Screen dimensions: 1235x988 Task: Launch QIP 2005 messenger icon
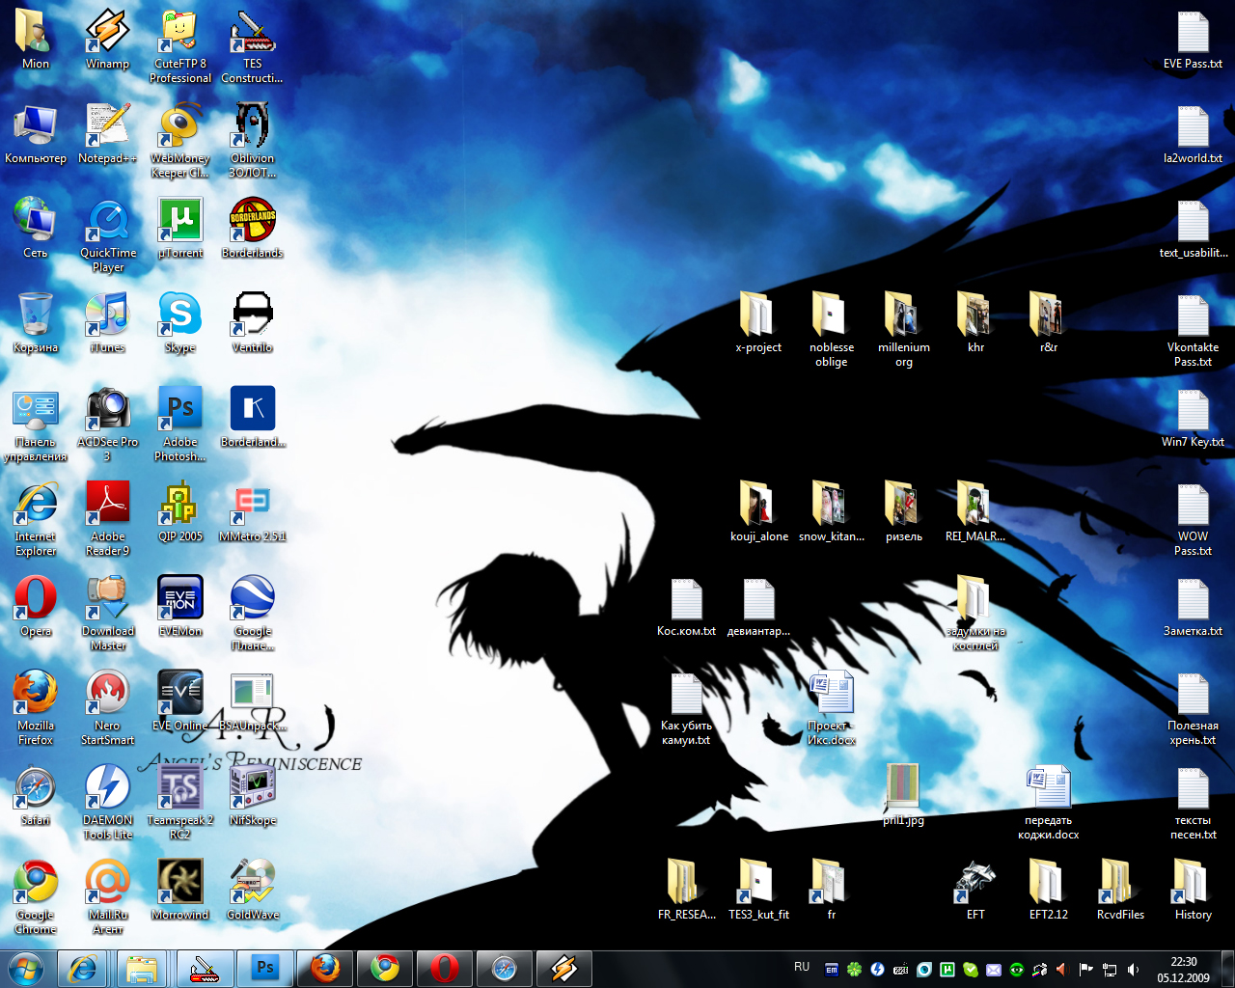click(x=180, y=511)
